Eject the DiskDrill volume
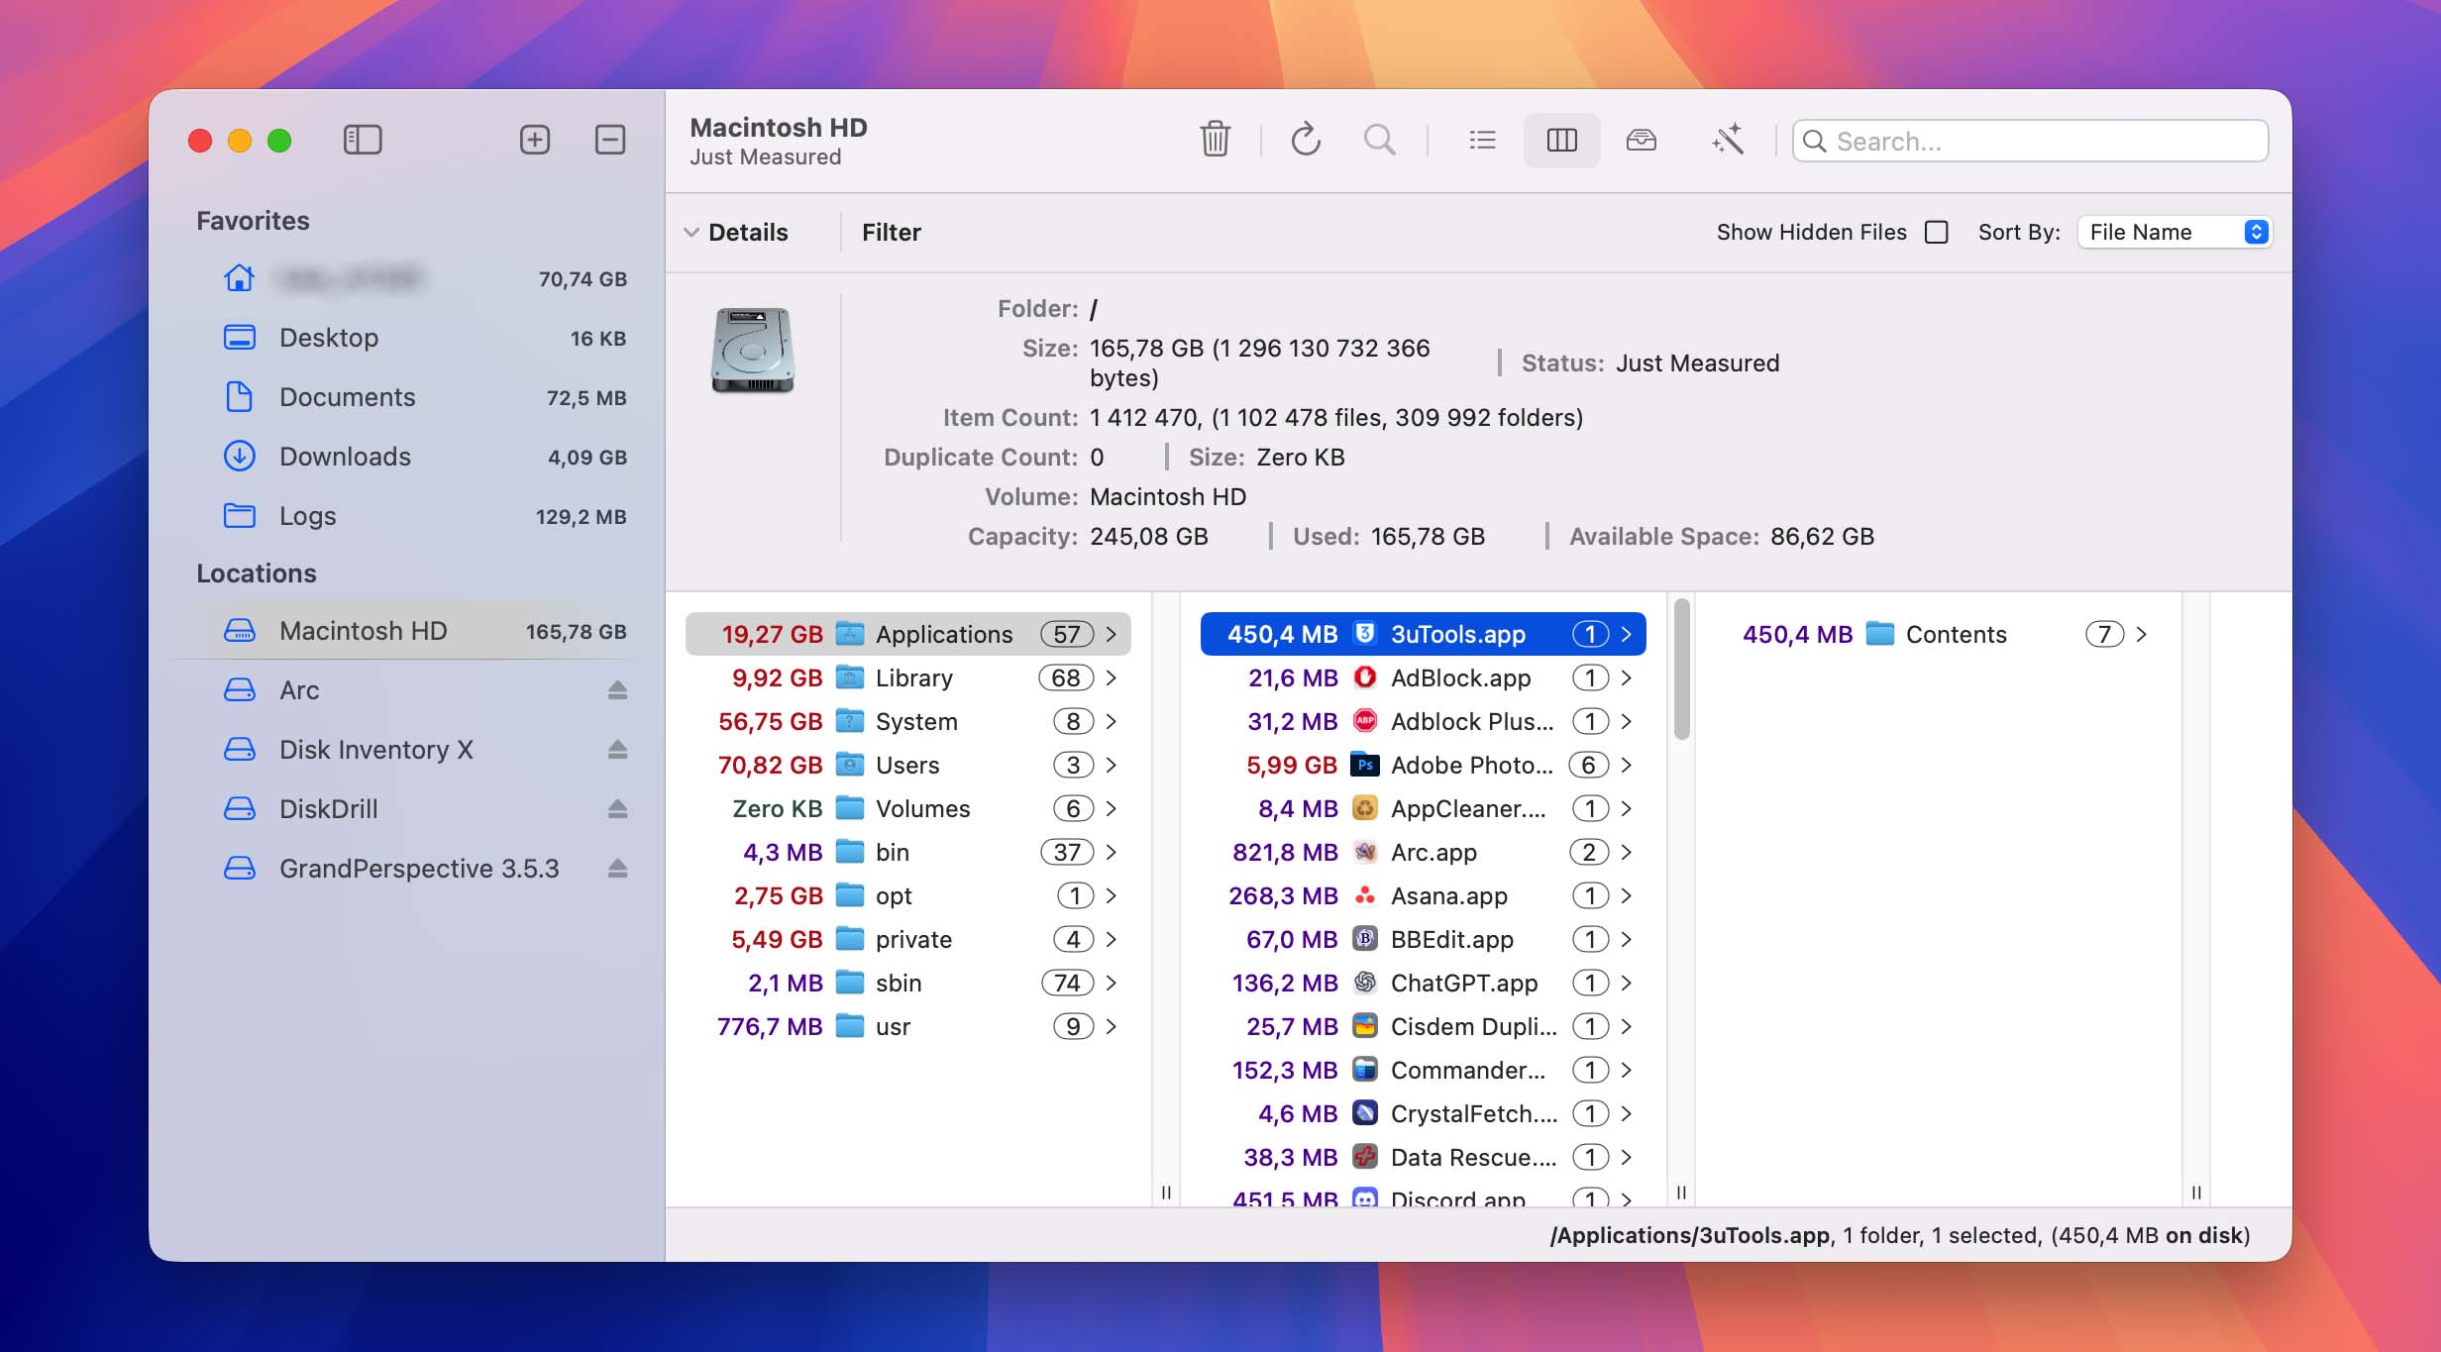This screenshot has height=1352, width=2441. 617,809
